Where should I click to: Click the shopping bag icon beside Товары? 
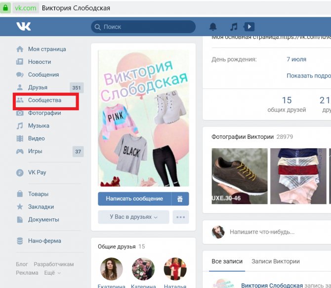tap(20, 194)
